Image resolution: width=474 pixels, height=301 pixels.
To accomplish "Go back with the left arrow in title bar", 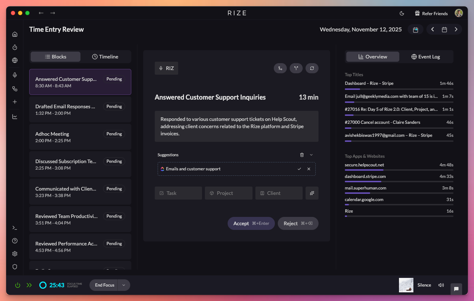I will pos(41,13).
